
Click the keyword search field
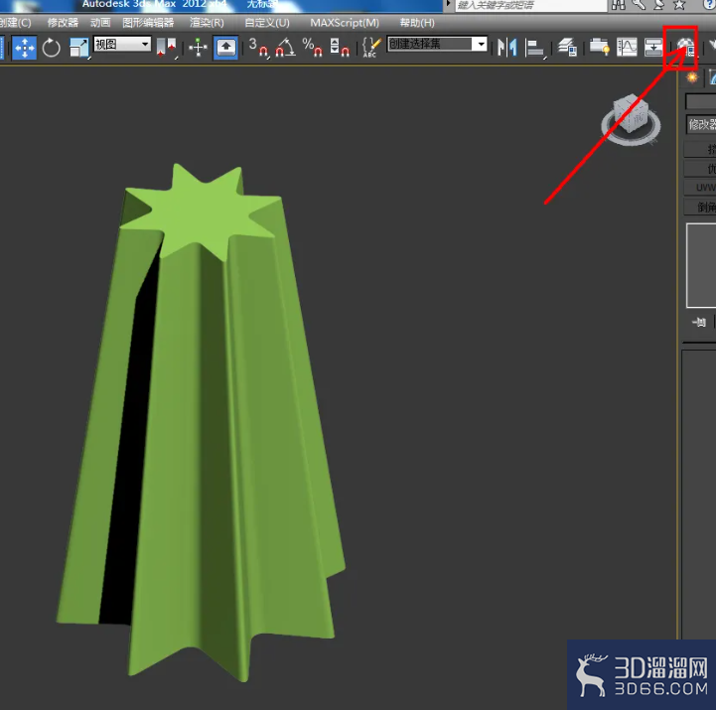pos(531,5)
